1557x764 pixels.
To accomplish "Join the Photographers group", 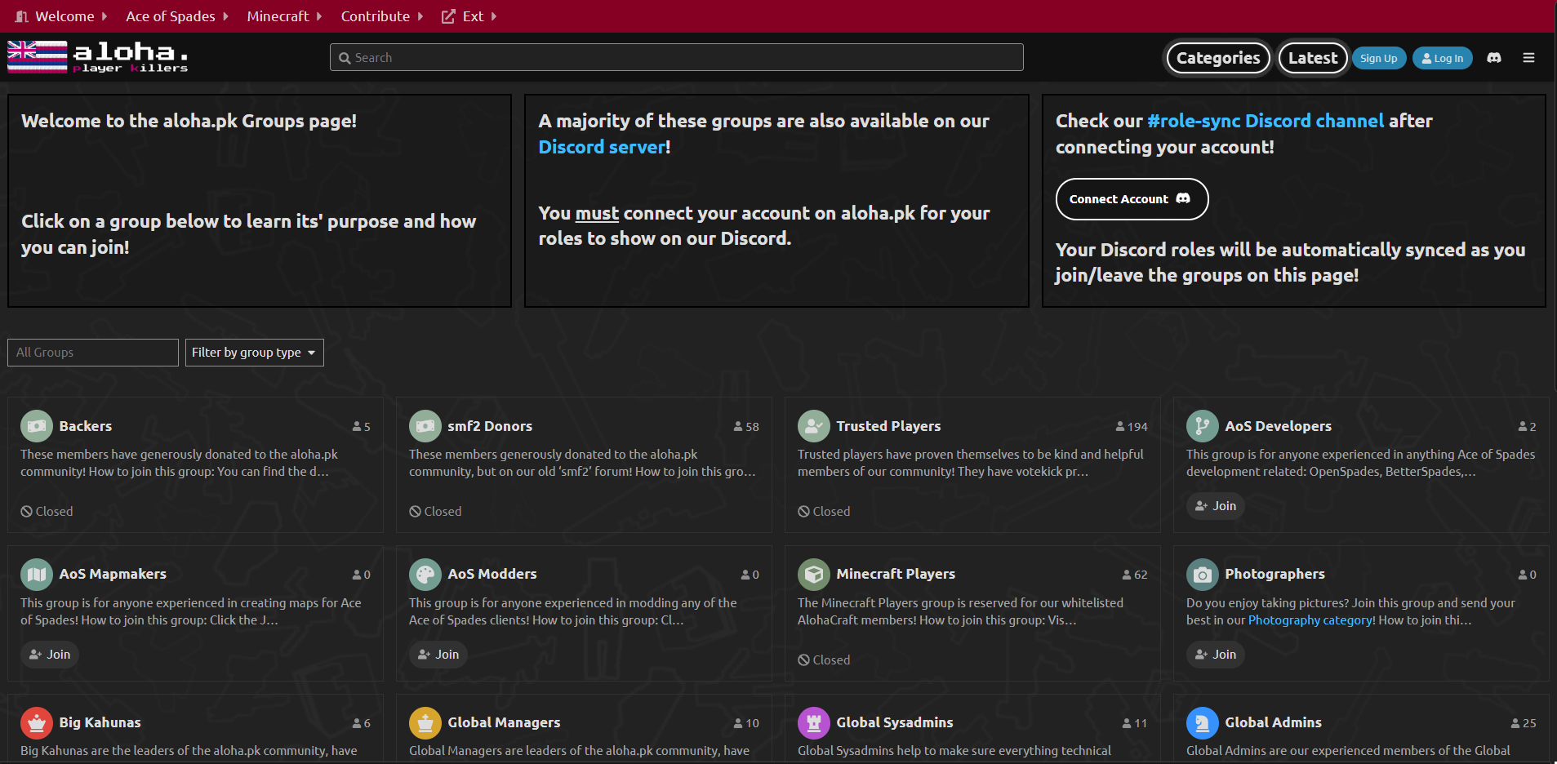I will click(x=1216, y=655).
